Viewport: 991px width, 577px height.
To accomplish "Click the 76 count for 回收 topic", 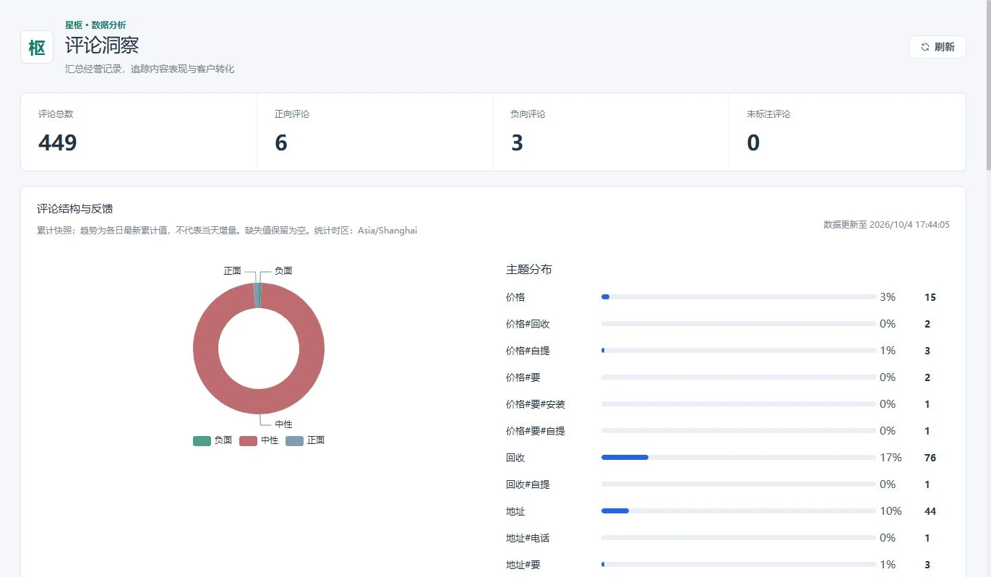I will pos(930,458).
